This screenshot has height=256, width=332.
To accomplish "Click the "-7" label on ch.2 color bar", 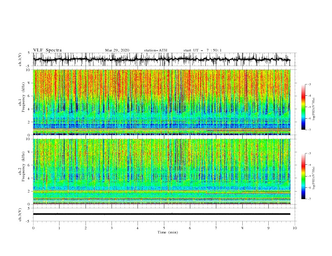I will pos(309,199).
